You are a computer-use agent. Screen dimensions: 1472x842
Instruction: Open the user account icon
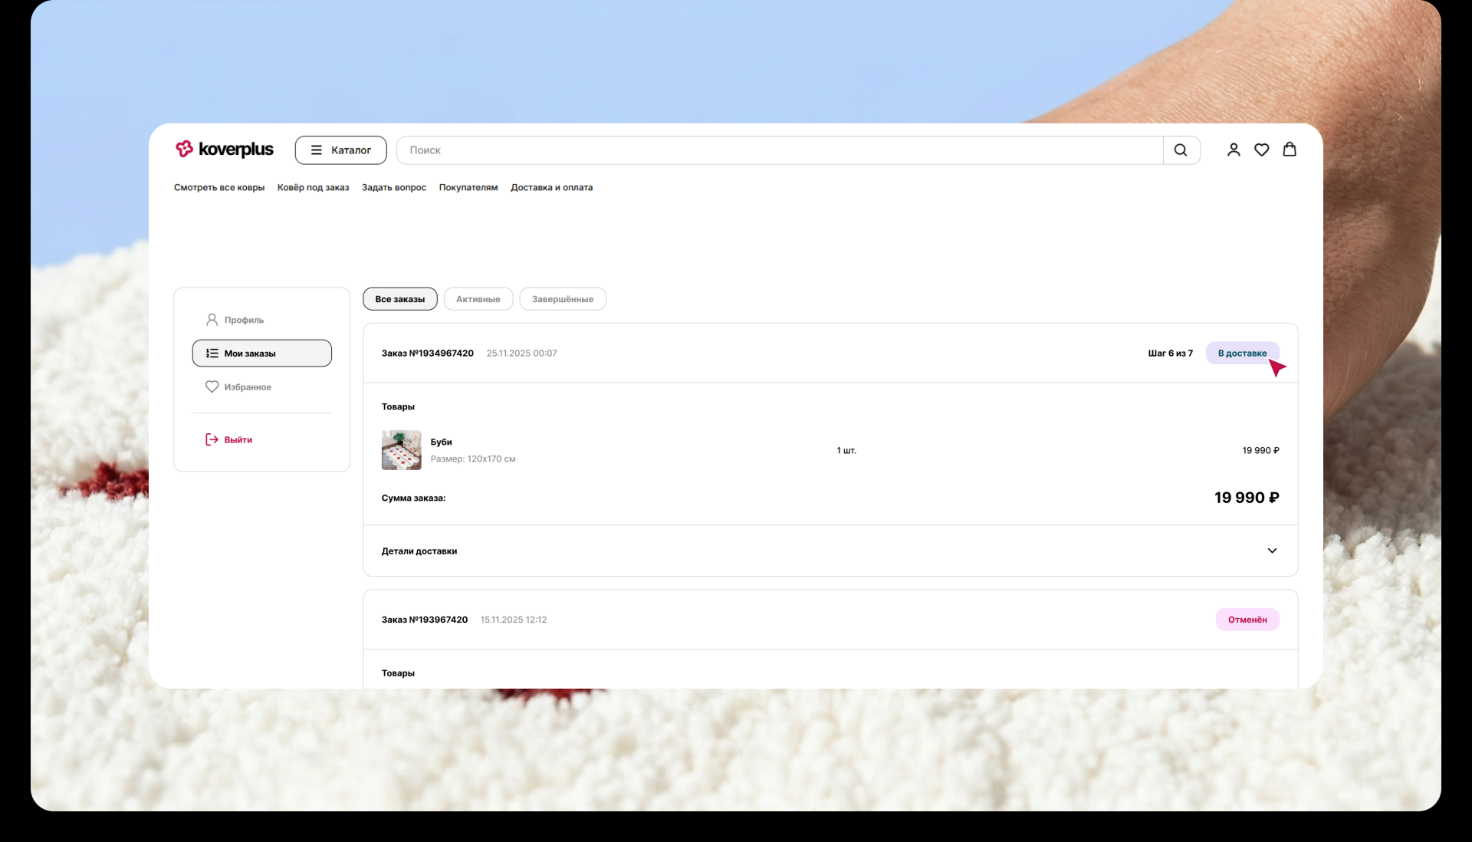(1233, 150)
